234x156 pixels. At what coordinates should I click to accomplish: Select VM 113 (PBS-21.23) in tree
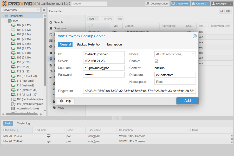(27, 76)
